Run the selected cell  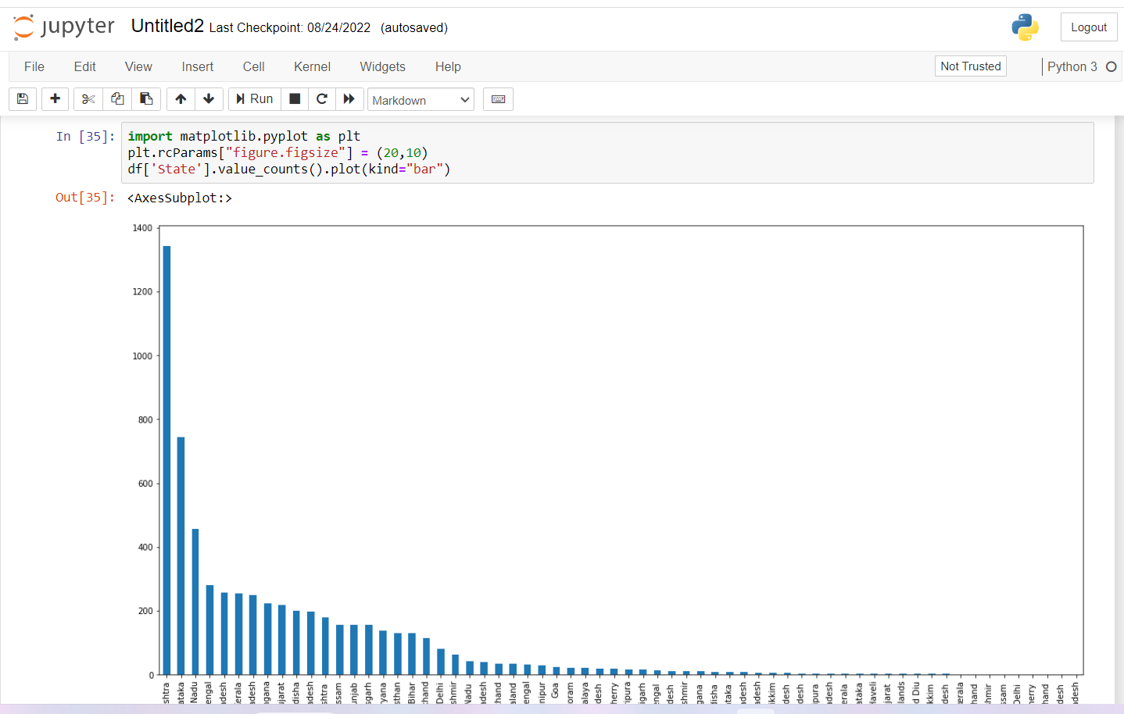pyautogui.click(x=254, y=99)
